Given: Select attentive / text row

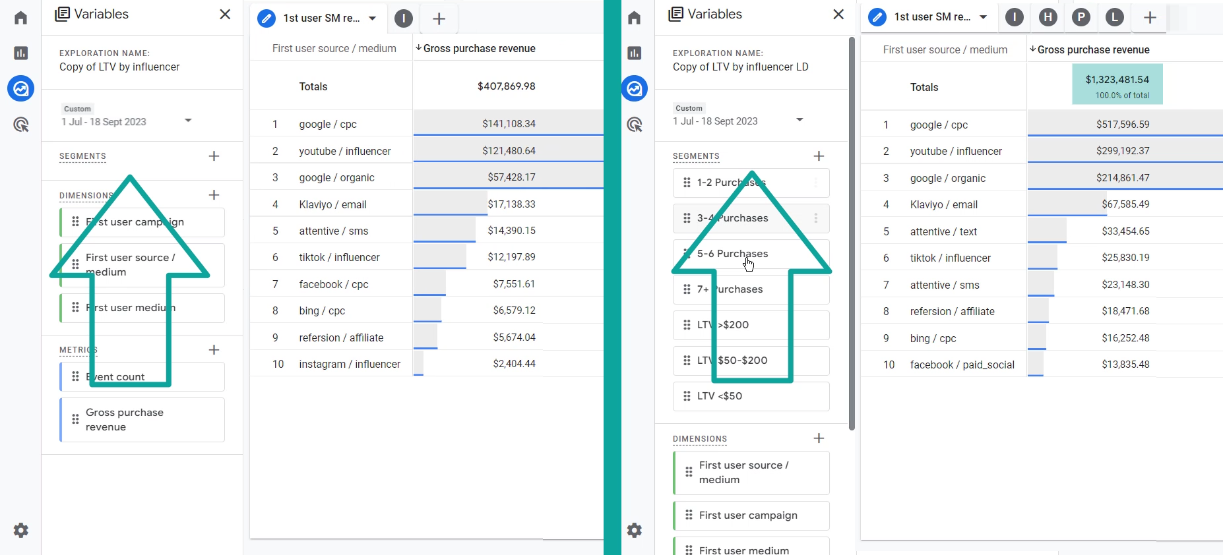Looking at the screenshot, I should point(1042,231).
